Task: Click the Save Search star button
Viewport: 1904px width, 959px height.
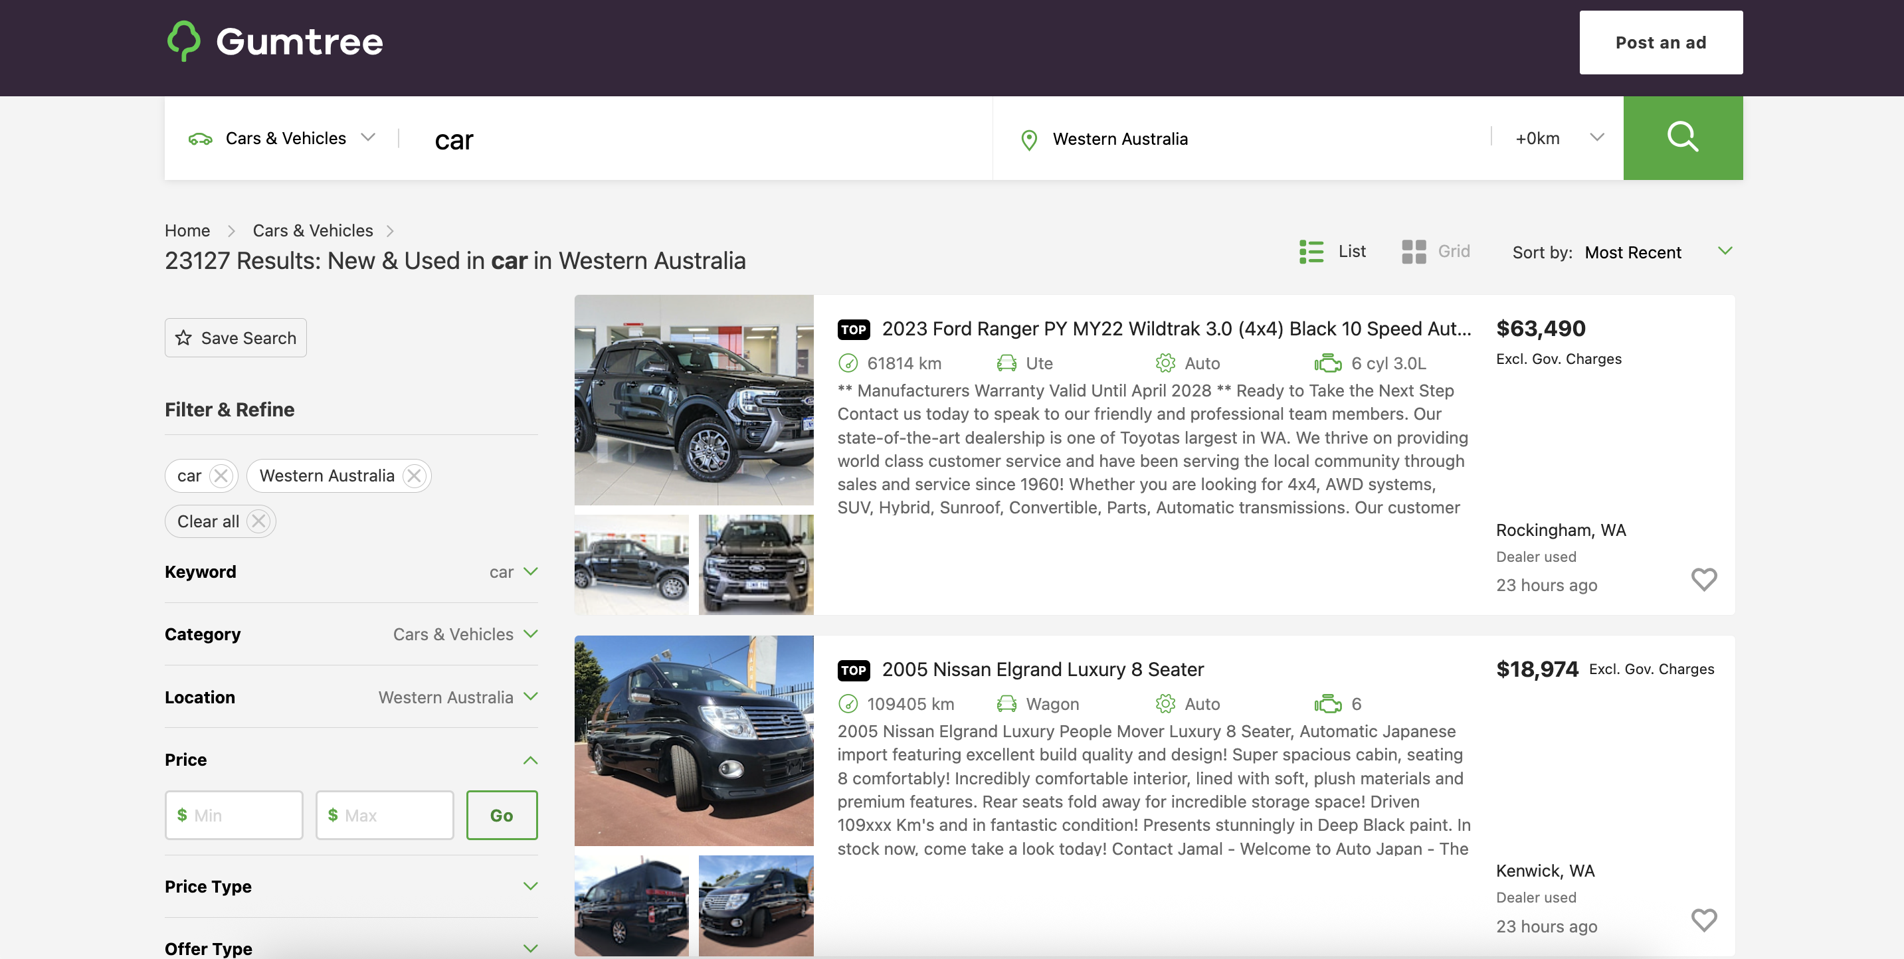Action: pyautogui.click(x=235, y=337)
